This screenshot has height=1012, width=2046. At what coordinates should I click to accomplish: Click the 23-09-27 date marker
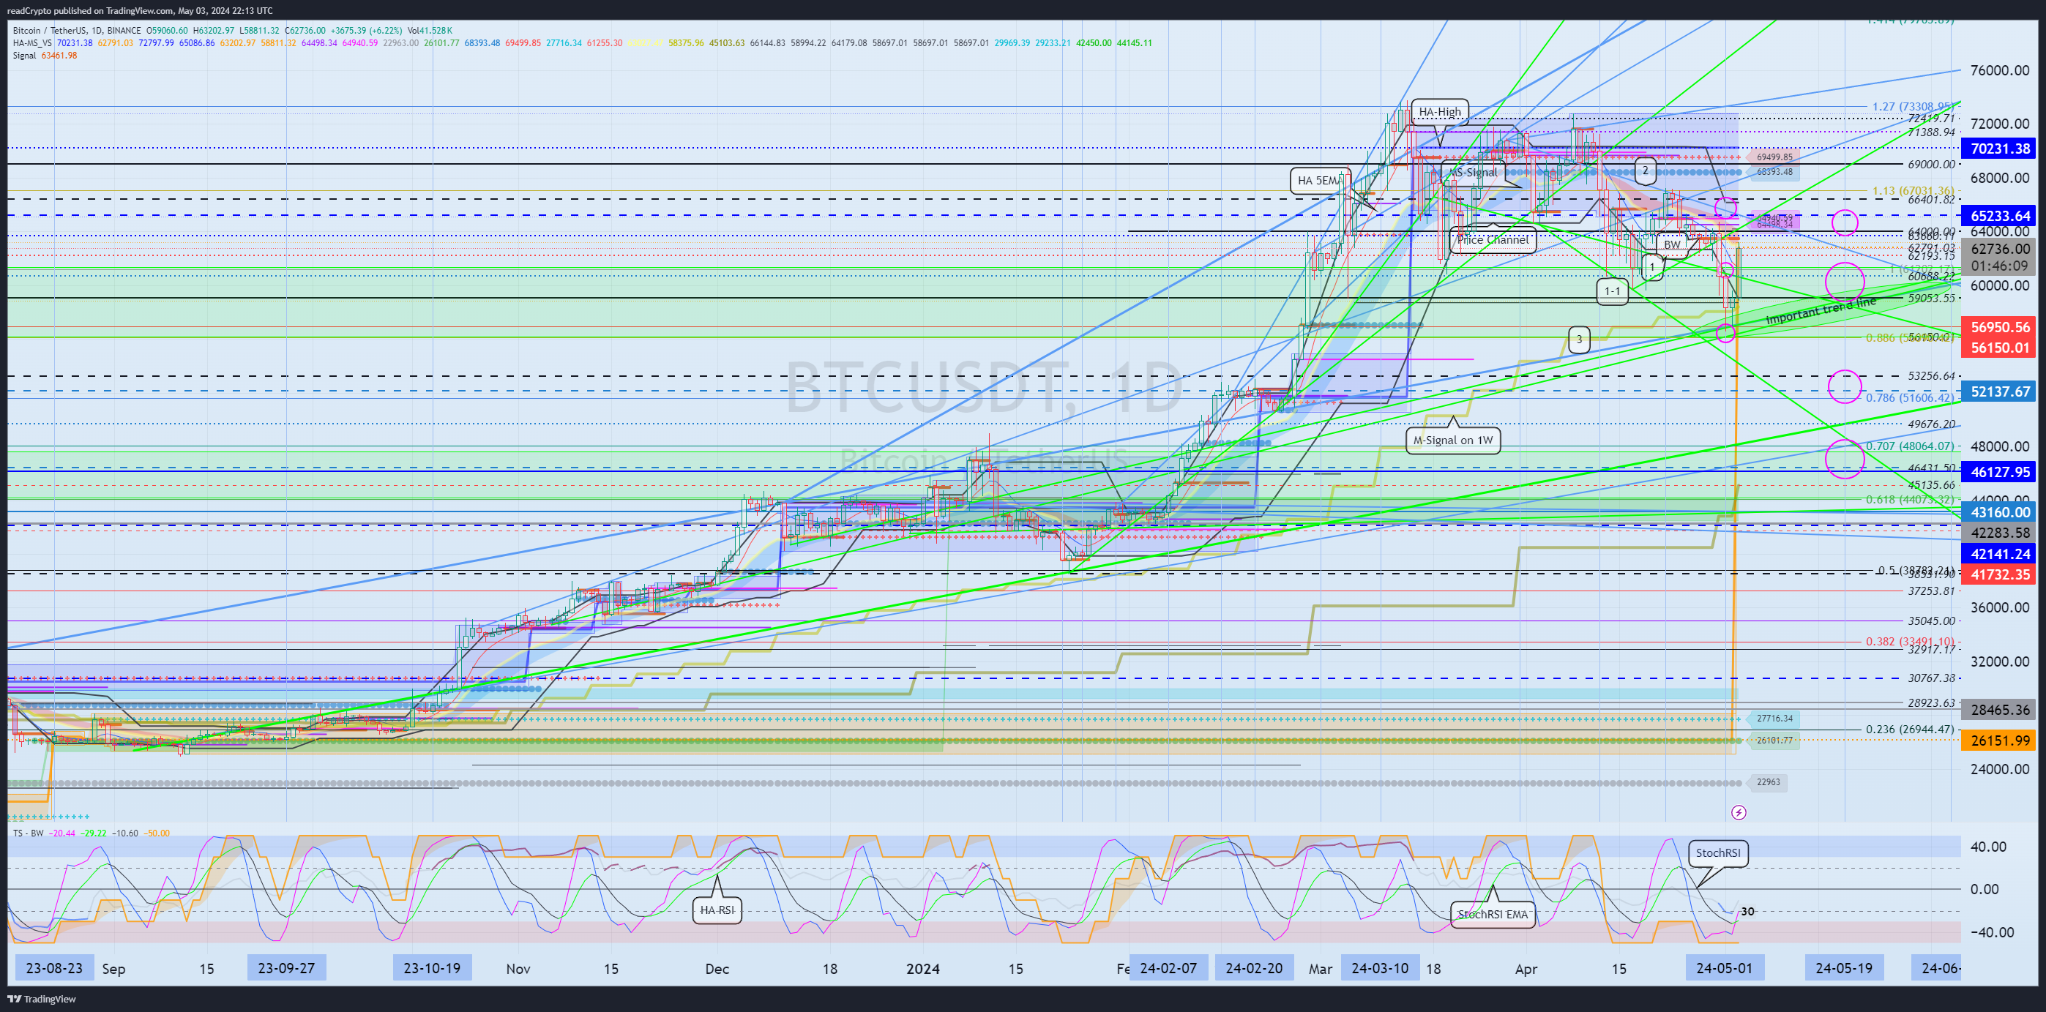pos(287,968)
